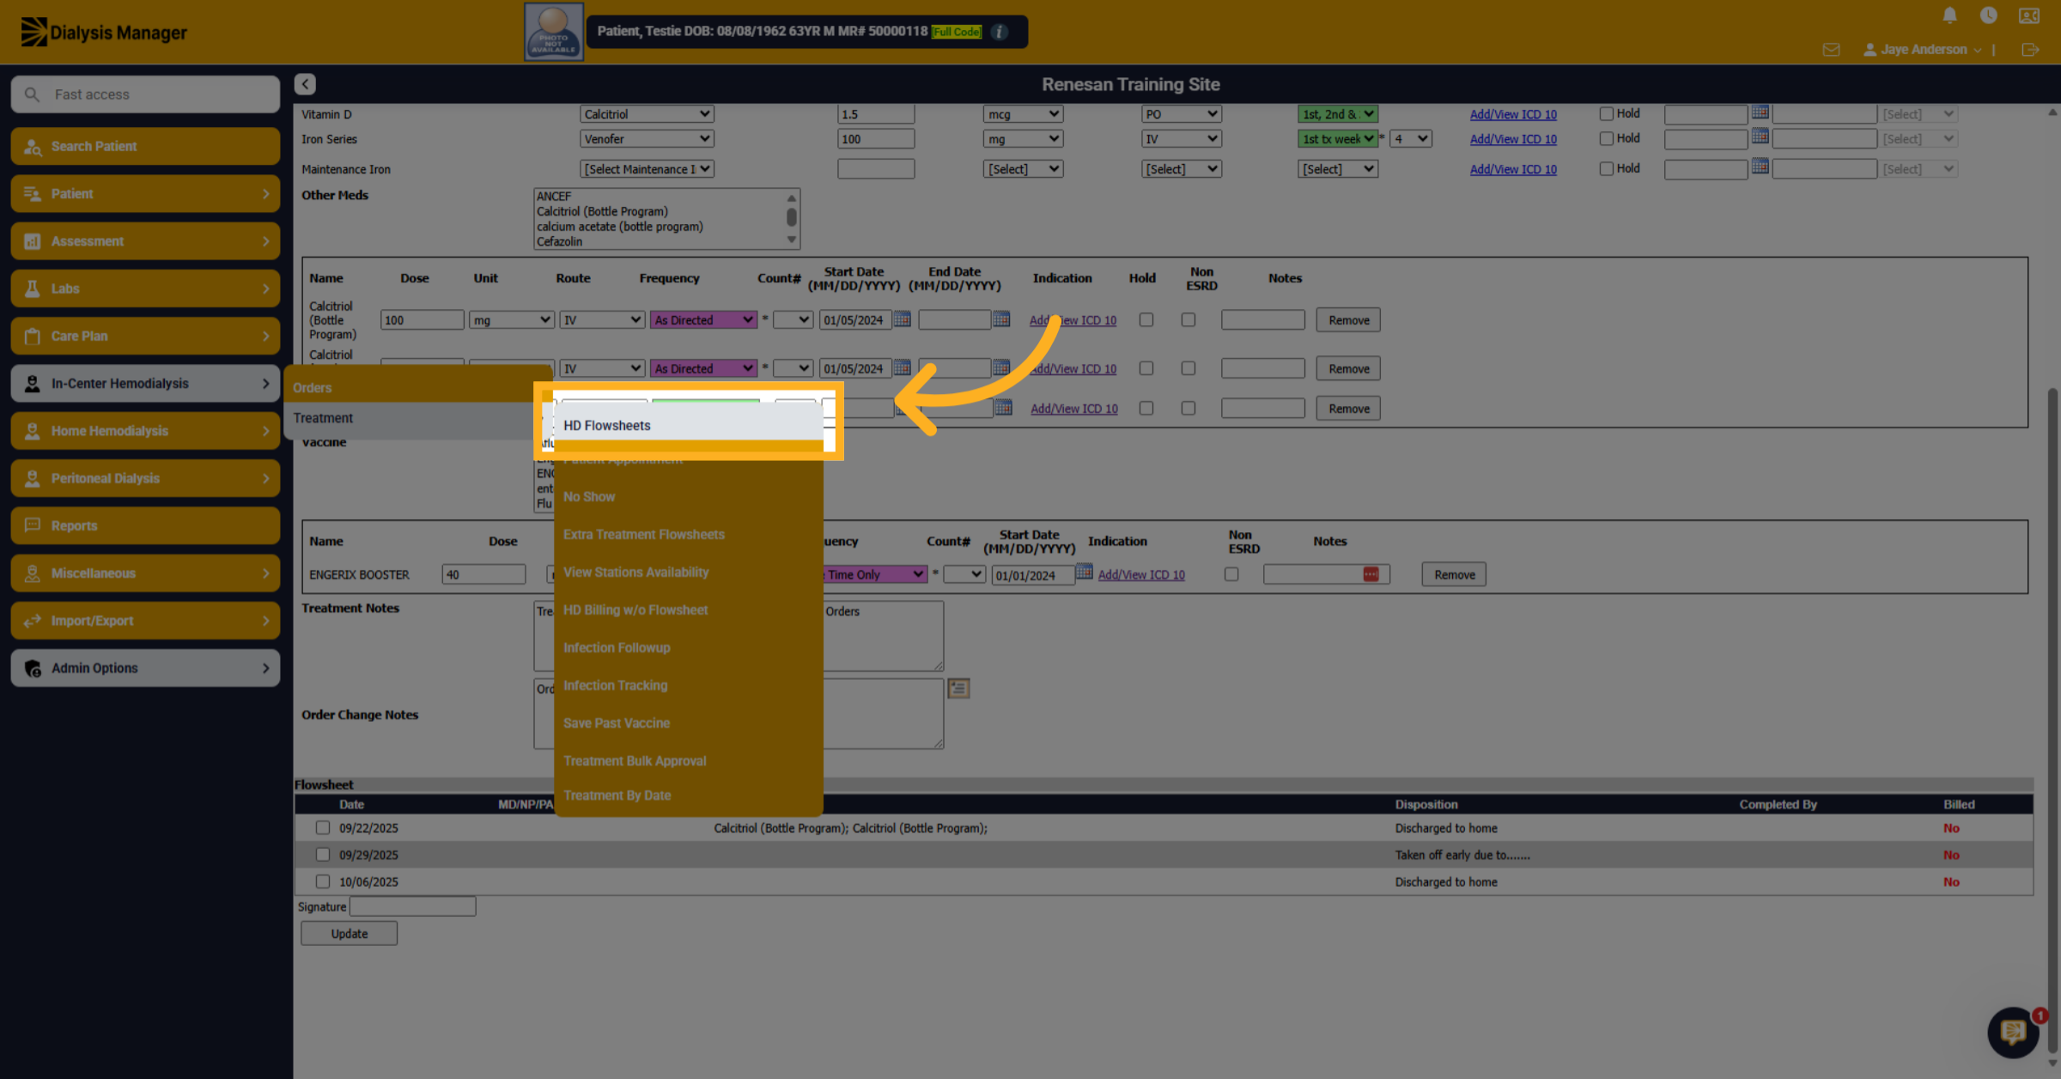Open the patient ID card icon
This screenshot has height=1079, width=2061.
2029,15
